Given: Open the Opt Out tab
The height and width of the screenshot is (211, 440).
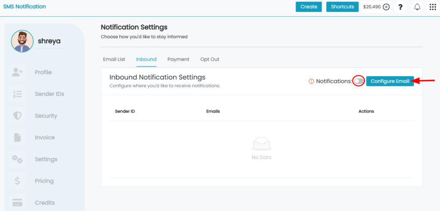Looking at the screenshot, I should point(210,60).
